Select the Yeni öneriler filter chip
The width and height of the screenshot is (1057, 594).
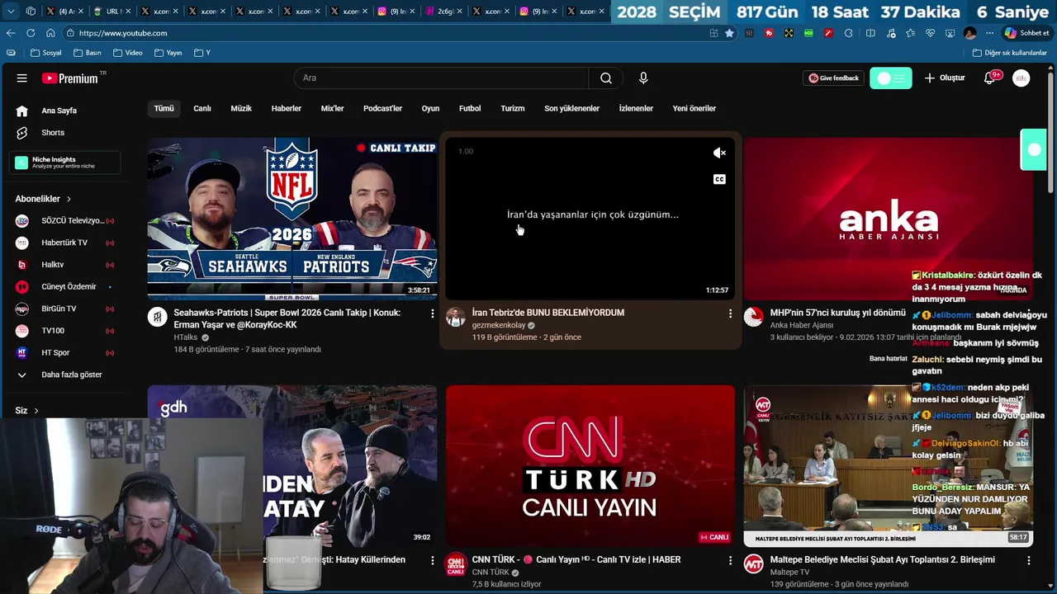(x=694, y=109)
